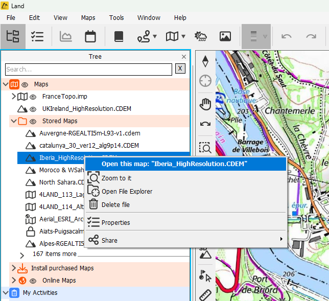Open the weather forecast icon
This screenshot has height=301, width=329.
pos(200,36)
